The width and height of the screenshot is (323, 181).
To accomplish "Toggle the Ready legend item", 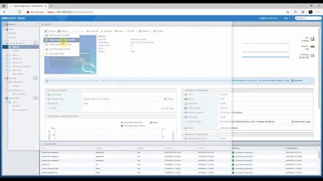I will (154, 123).
